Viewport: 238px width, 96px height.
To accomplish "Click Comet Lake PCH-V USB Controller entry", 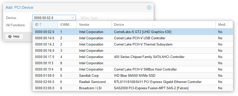I will 140,38.
